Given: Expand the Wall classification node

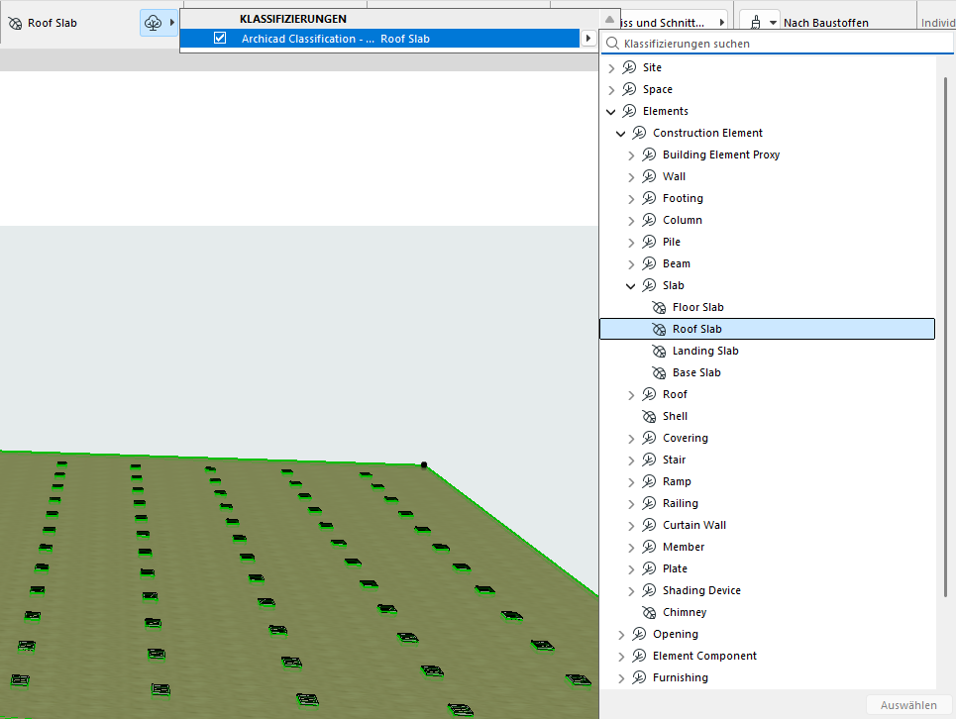Looking at the screenshot, I should pyautogui.click(x=631, y=176).
